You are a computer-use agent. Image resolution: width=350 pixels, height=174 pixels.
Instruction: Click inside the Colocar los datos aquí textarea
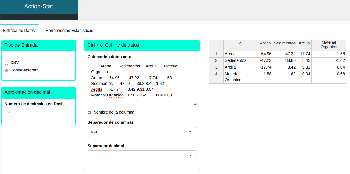[x=142, y=83]
